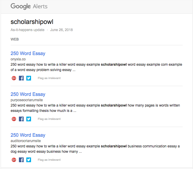Click the As-it-happens update text
This screenshot has width=193, height=169.
(27, 30)
